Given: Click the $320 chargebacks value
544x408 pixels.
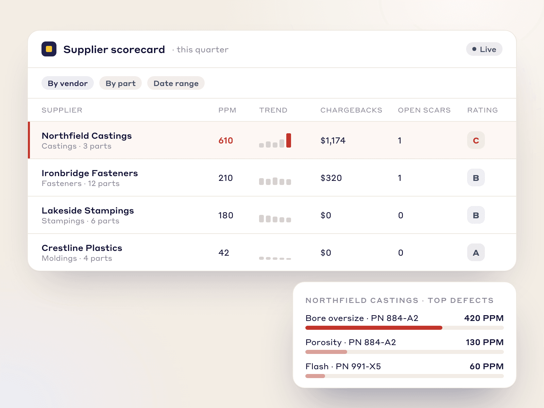Looking at the screenshot, I should pyautogui.click(x=331, y=178).
